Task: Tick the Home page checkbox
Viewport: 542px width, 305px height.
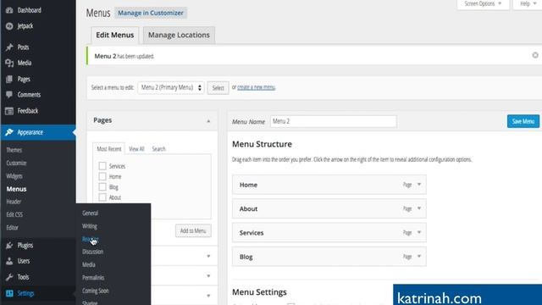Action: pyautogui.click(x=102, y=176)
